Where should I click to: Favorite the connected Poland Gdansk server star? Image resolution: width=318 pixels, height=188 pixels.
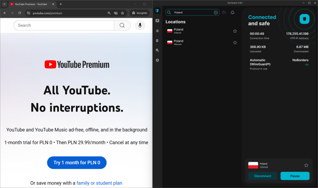coord(306,165)
